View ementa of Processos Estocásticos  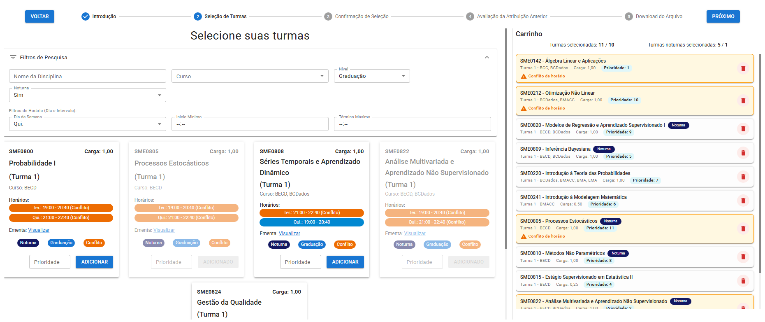pos(164,230)
